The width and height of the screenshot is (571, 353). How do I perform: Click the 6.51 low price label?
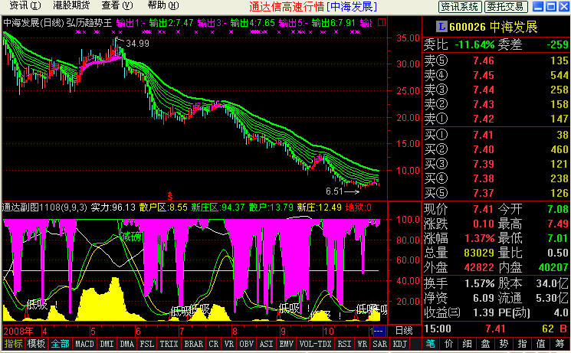pos(334,191)
